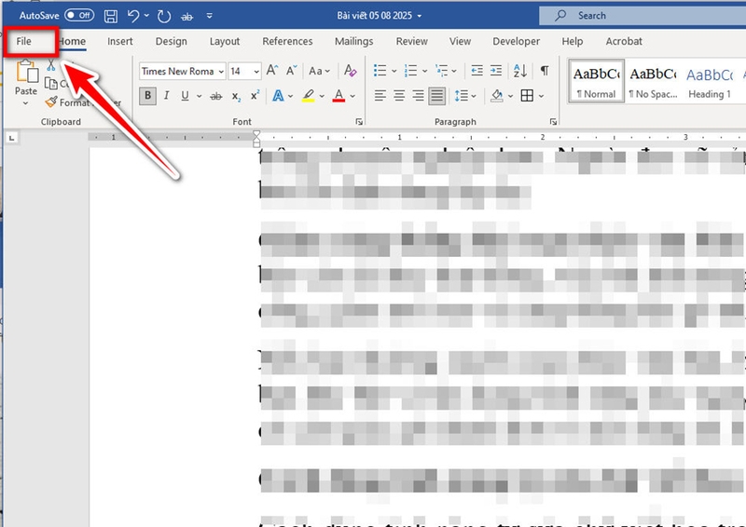Click the ruler tab selector

click(11, 139)
